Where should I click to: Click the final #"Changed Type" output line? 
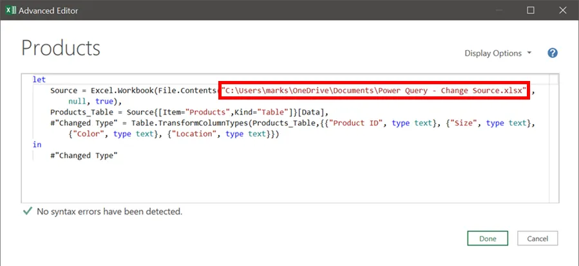[84, 155]
